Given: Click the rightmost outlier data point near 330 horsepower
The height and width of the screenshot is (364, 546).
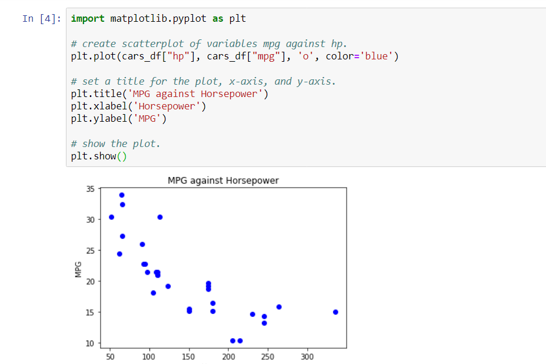Looking at the screenshot, I should (335, 312).
